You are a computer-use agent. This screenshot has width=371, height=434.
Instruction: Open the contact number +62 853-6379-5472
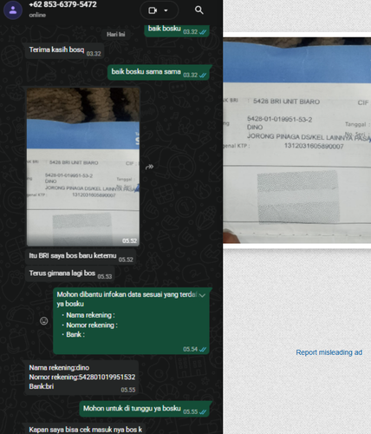pyautogui.click(x=62, y=4)
